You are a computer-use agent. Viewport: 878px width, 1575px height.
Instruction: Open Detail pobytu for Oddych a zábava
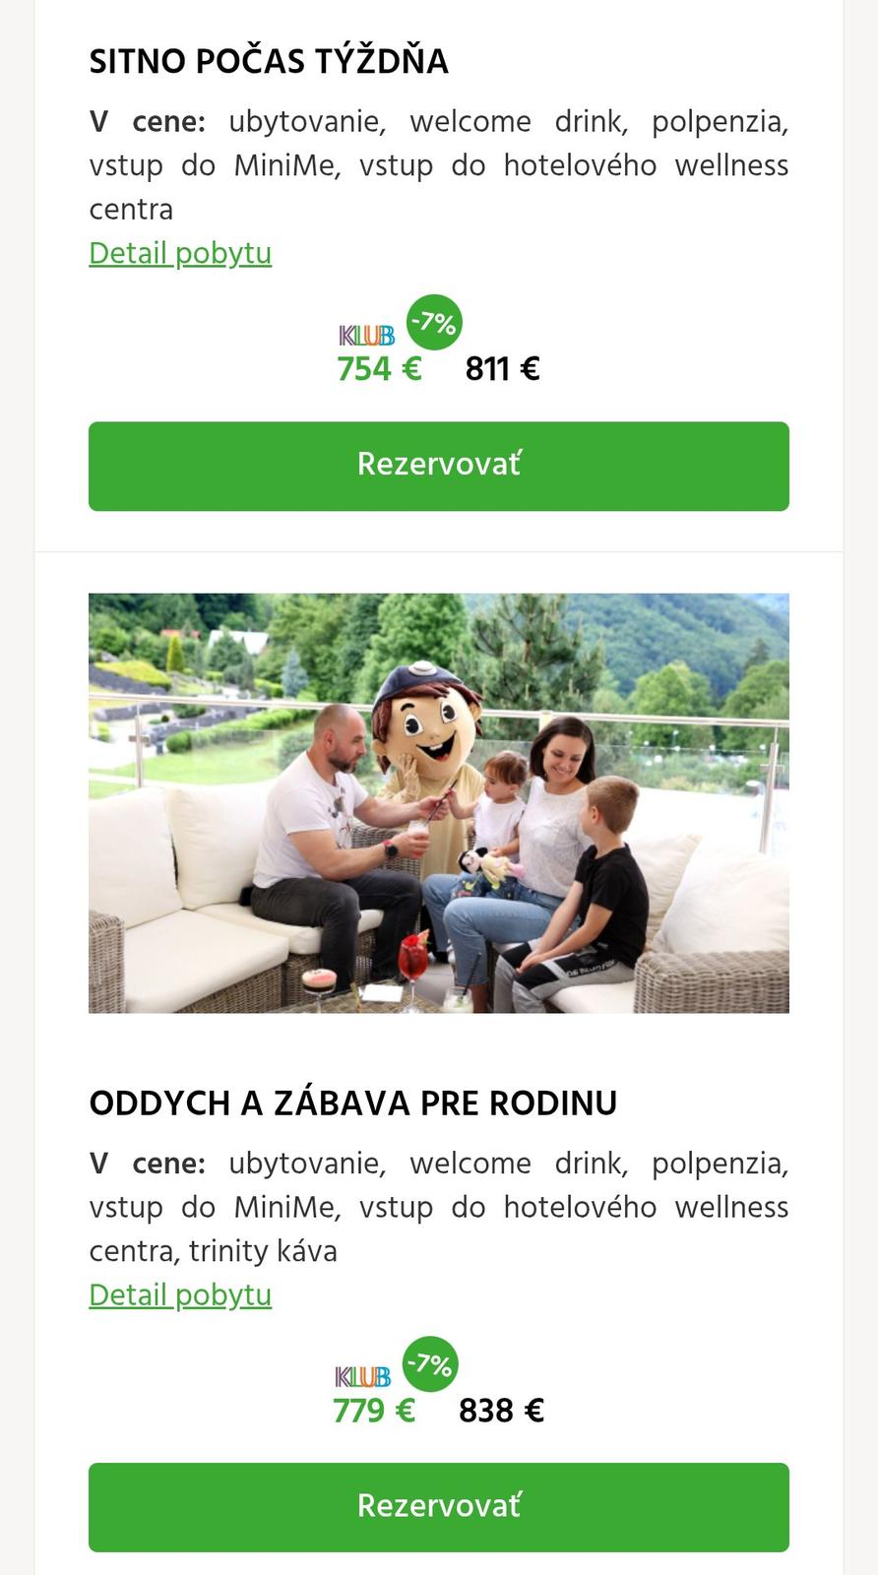click(x=180, y=1294)
